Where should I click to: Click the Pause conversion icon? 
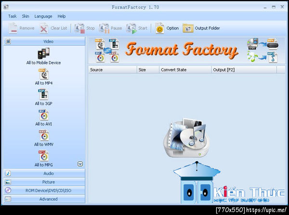104,28
